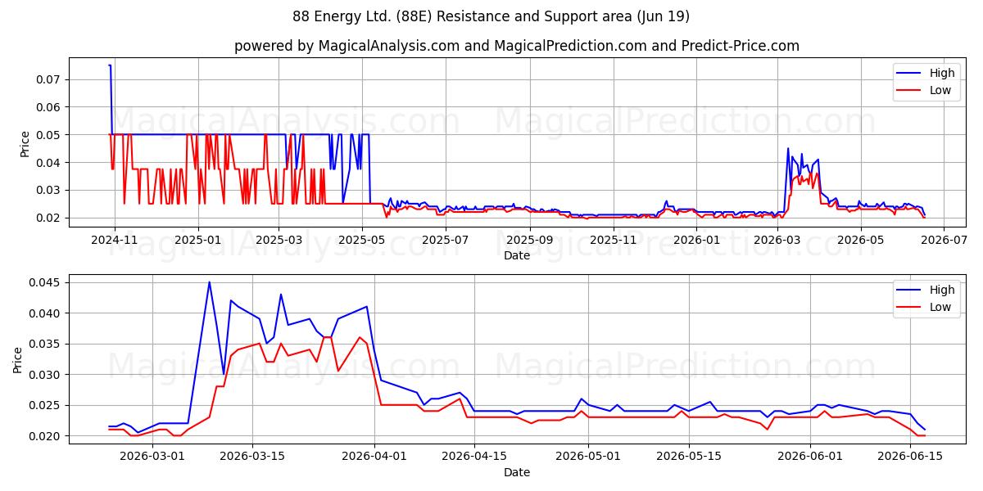Click the '0.02' y-axis label in top chart
The image size is (983, 491).
point(49,218)
